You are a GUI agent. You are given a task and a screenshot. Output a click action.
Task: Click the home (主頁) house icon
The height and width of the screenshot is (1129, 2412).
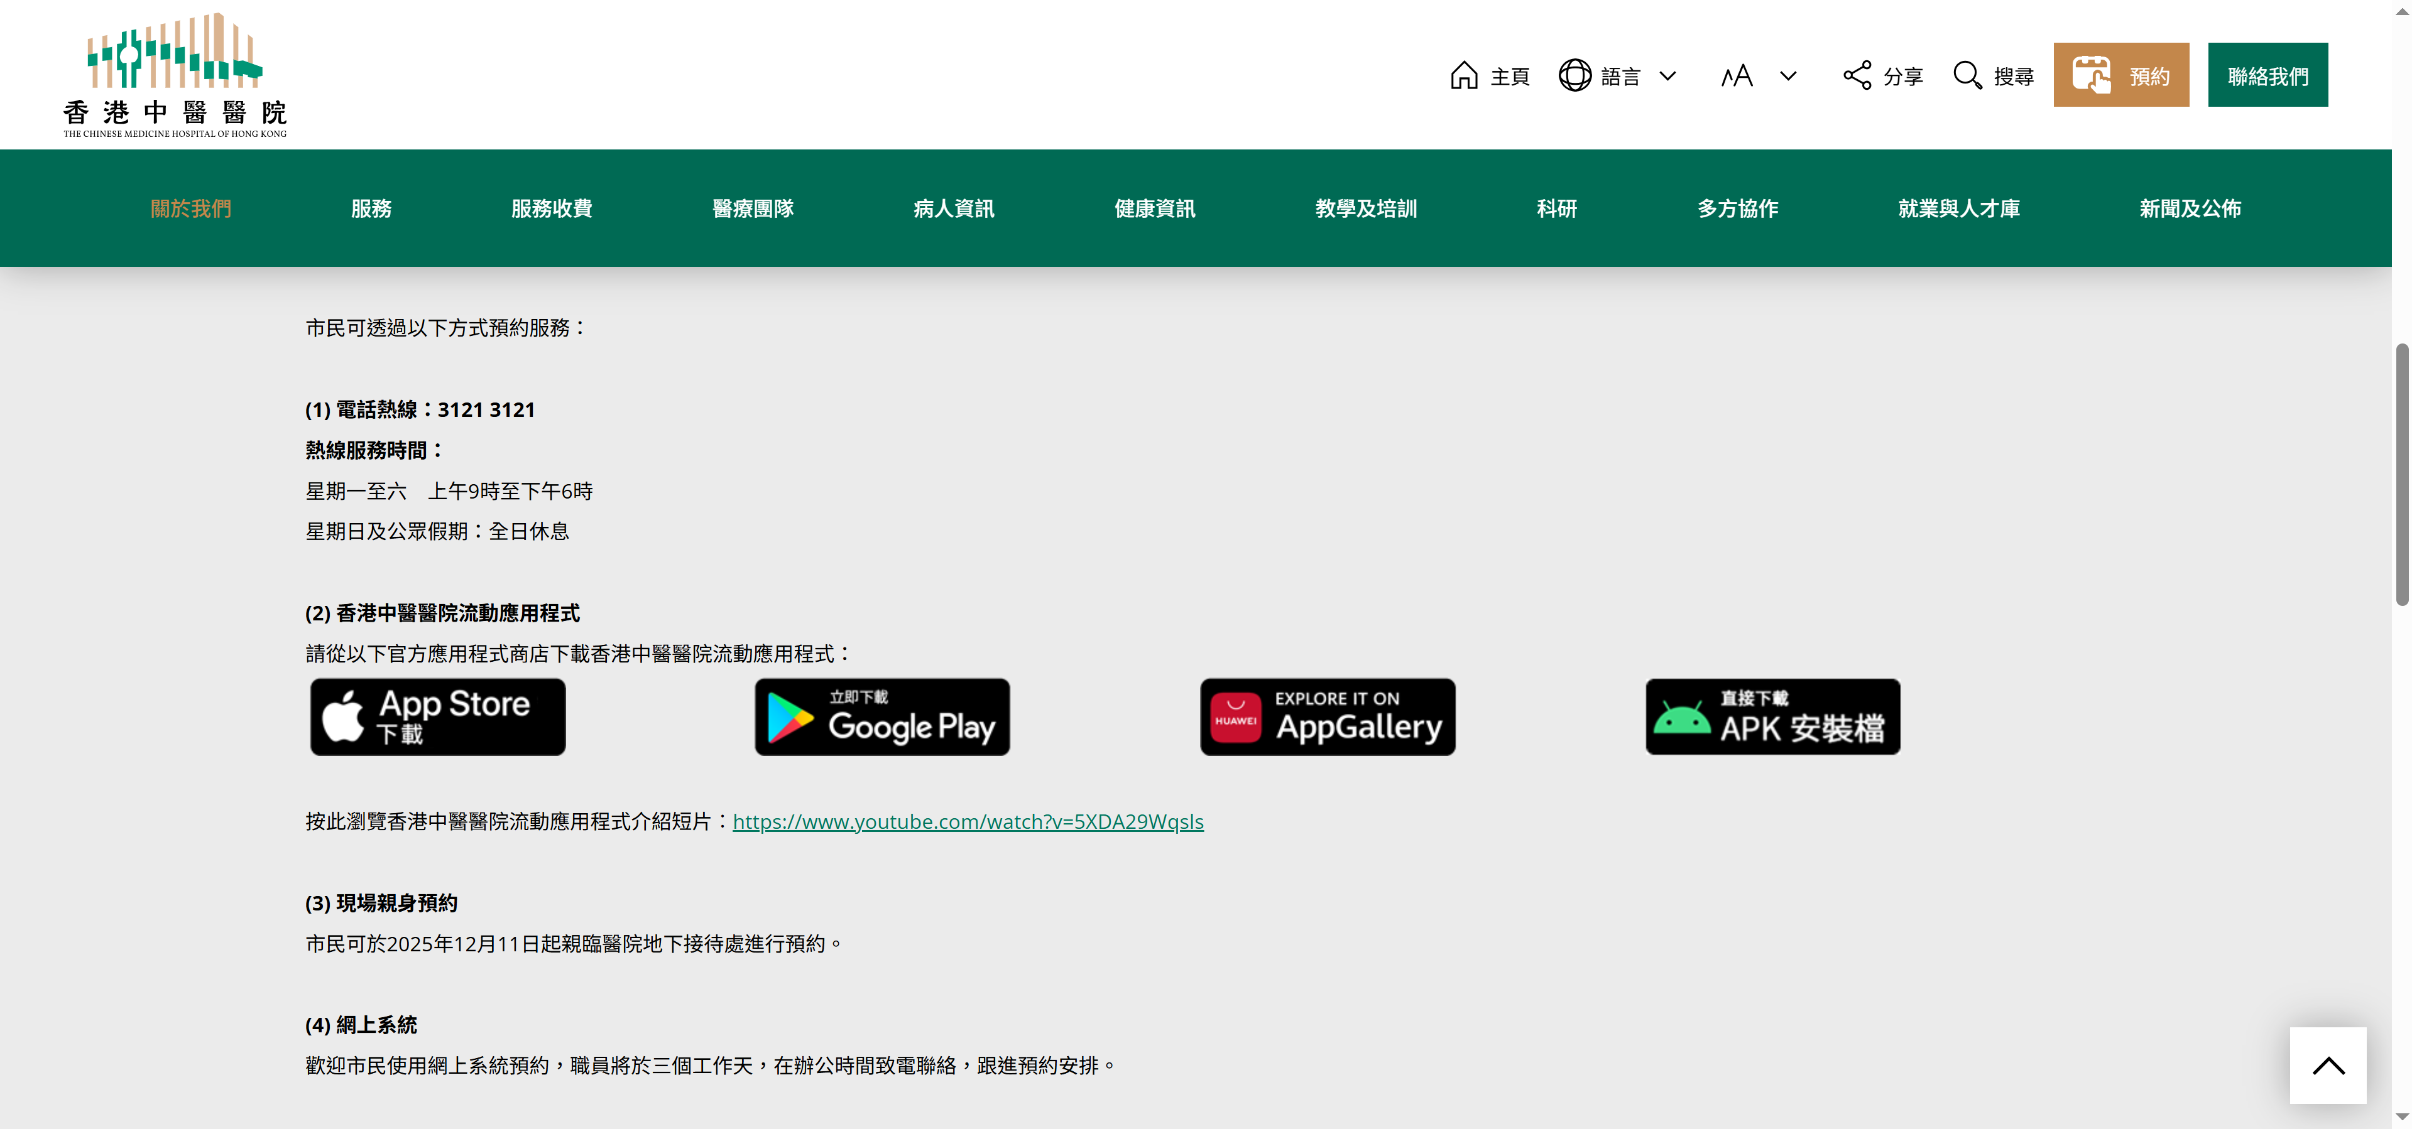click(1463, 76)
